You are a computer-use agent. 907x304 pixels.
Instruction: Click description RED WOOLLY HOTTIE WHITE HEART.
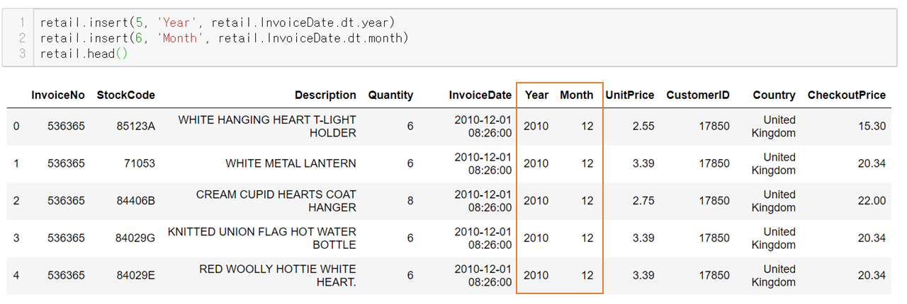278,276
